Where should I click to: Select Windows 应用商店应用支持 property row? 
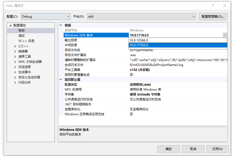pos(145,114)
